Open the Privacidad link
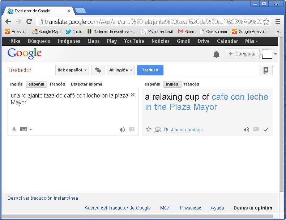This screenshot has height=220, width=286. click(191, 208)
